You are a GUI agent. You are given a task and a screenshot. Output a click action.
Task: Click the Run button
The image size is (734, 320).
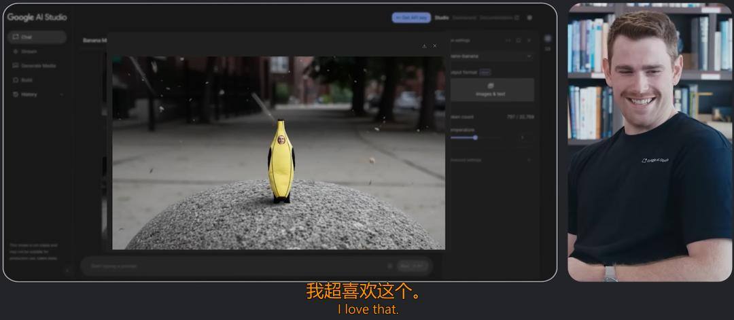point(412,266)
